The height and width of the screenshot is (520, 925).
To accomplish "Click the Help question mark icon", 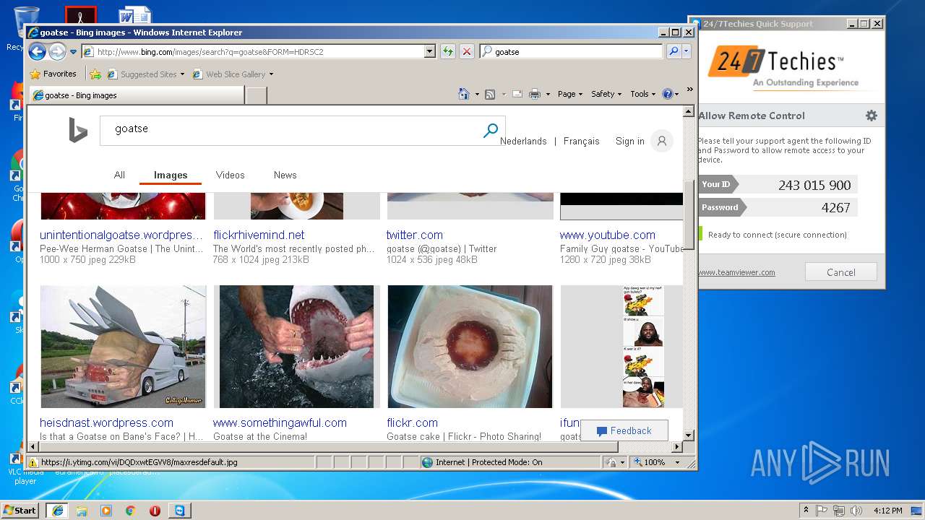I will (667, 94).
